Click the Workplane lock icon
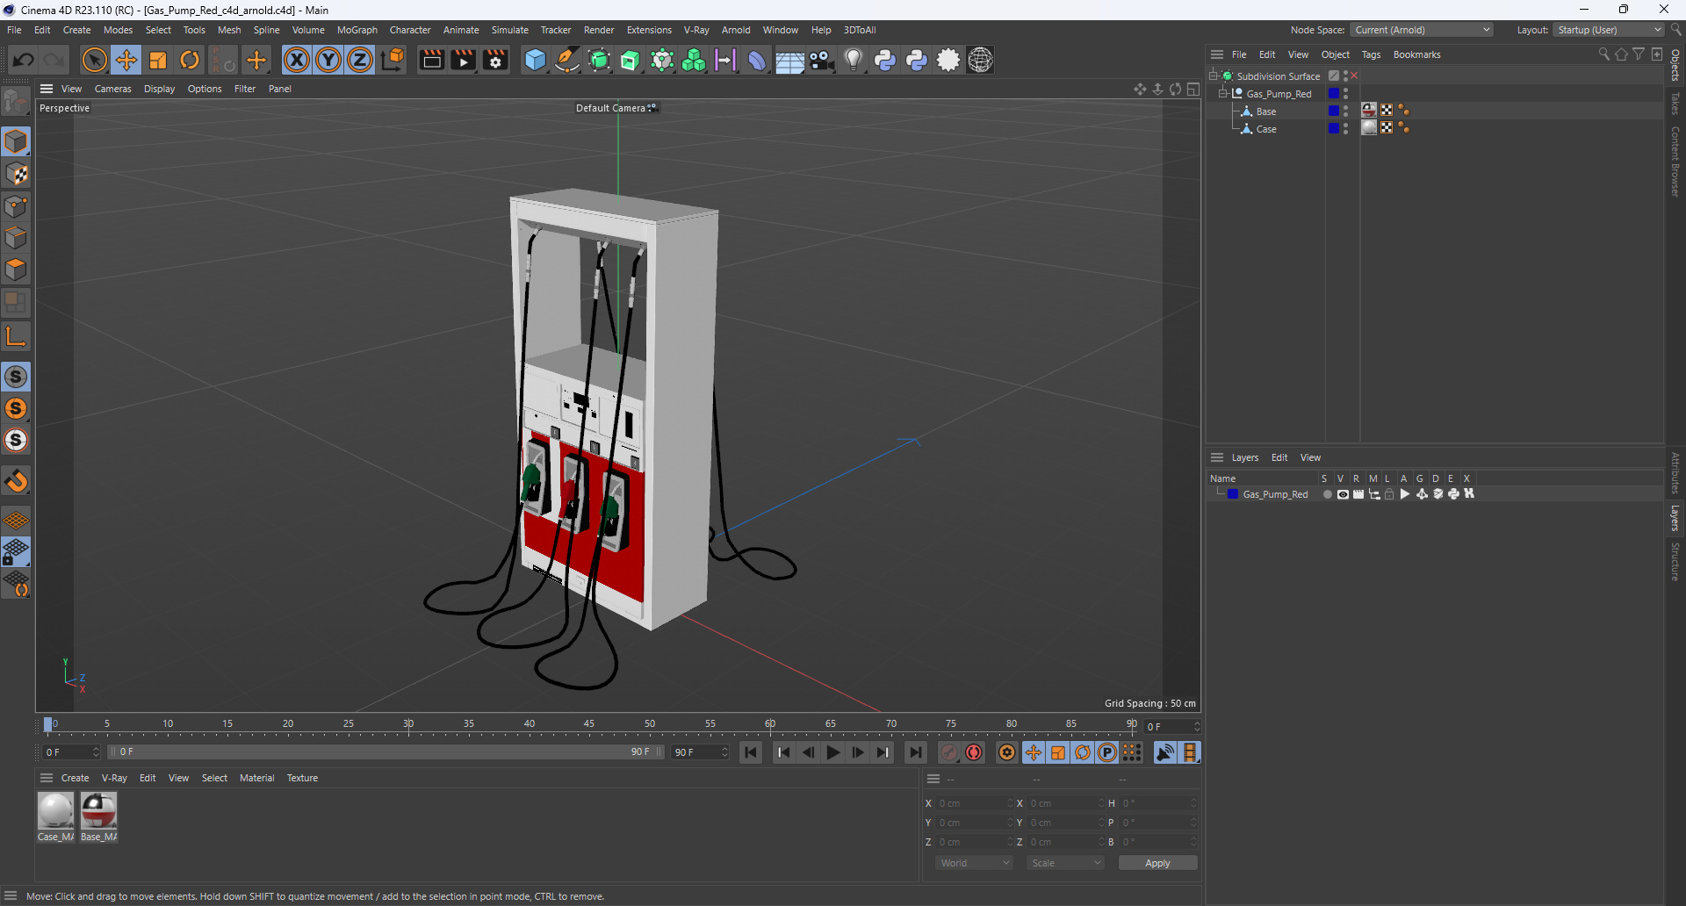The image size is (1686, 906). 16,553
